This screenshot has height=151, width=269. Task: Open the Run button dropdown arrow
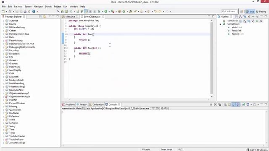pyautogui.click(x=109, y=11)
